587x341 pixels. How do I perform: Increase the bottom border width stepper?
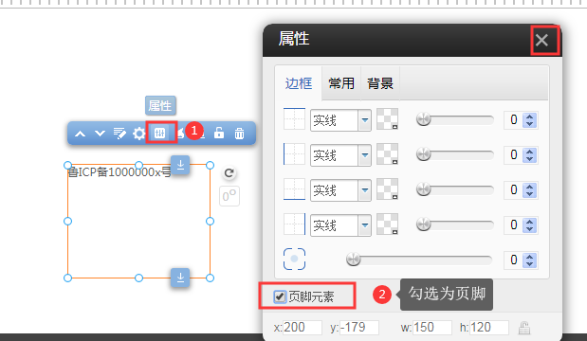[529, 187]
